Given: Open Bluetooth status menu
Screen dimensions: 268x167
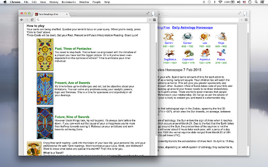Looking at the screenshot, I should (x=215, y=2).
